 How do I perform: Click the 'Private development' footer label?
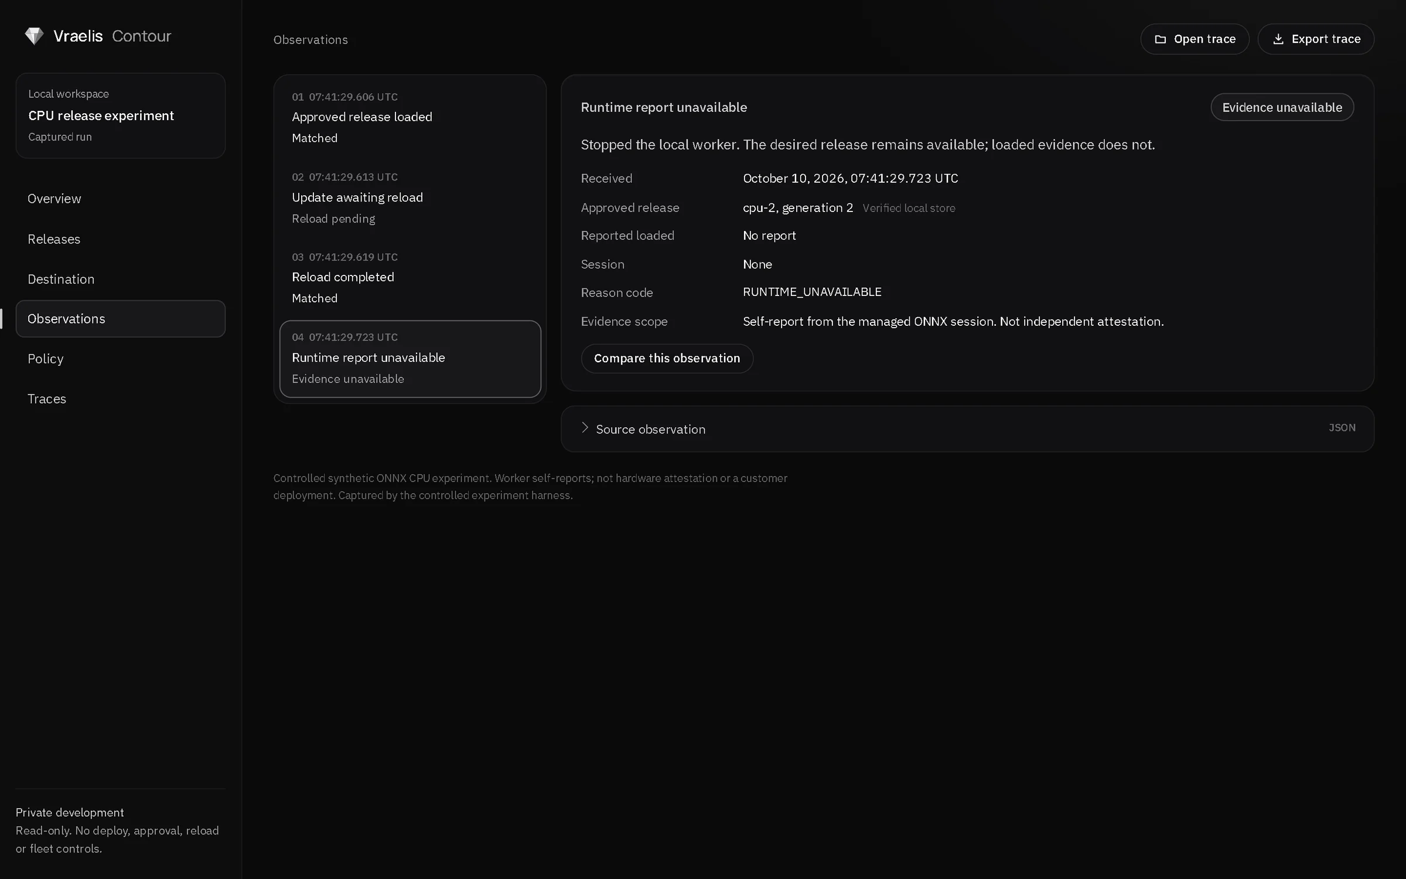(70, 812)
